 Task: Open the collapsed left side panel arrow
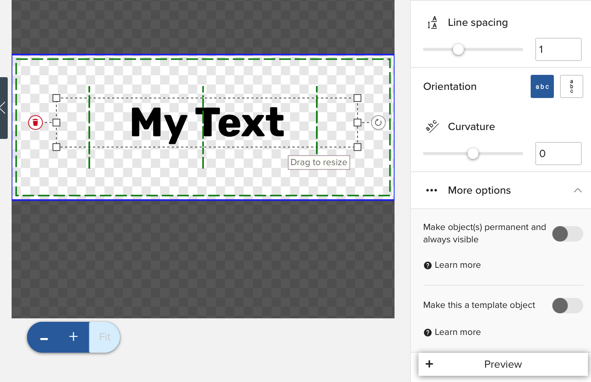pyautogui.click(x=3, y=108)
